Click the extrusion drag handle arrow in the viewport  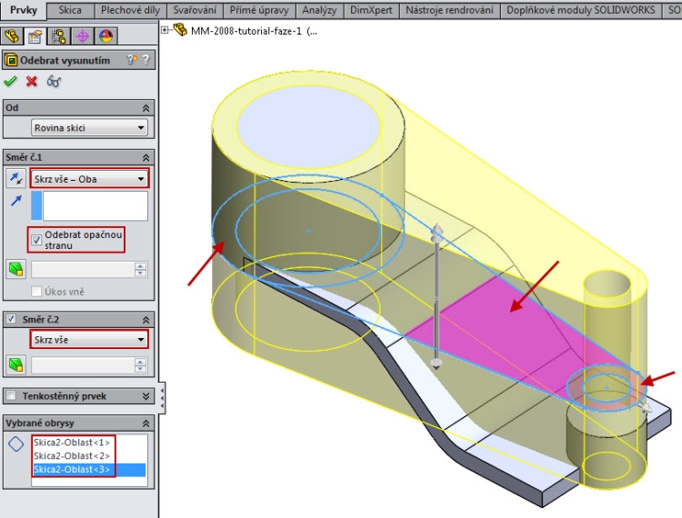436,233
